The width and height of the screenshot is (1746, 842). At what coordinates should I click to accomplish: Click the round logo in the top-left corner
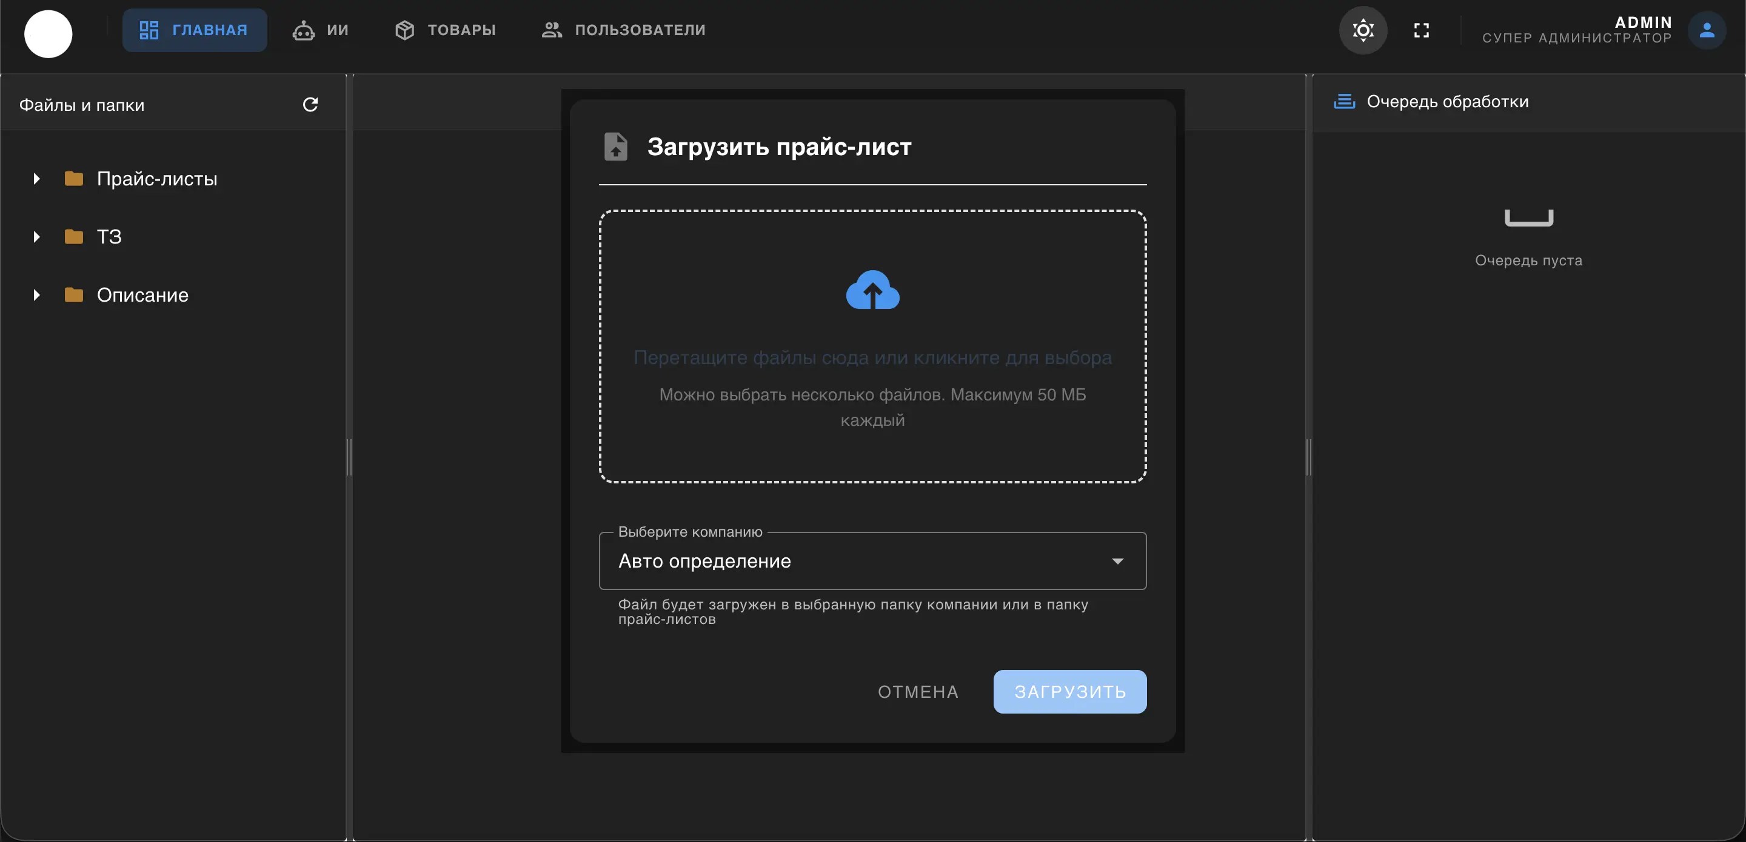click(48, 34)
